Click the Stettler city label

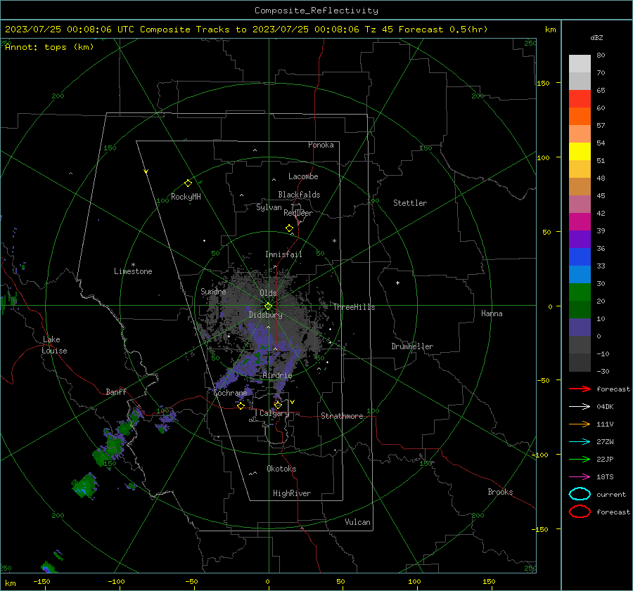pos(410,203)
